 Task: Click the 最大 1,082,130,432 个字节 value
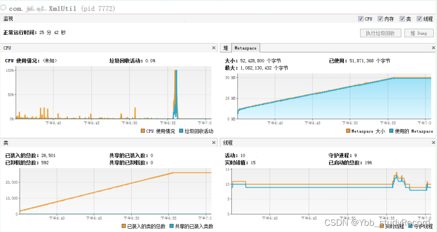[256, 68]
